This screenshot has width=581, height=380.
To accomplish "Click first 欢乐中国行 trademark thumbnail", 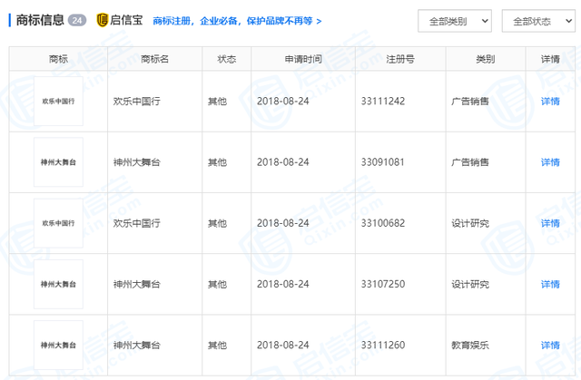I will pos(58,101).
